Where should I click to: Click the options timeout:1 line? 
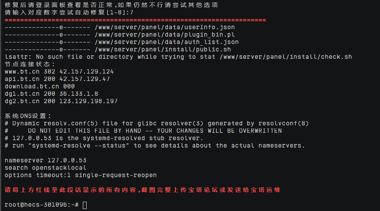81,175
